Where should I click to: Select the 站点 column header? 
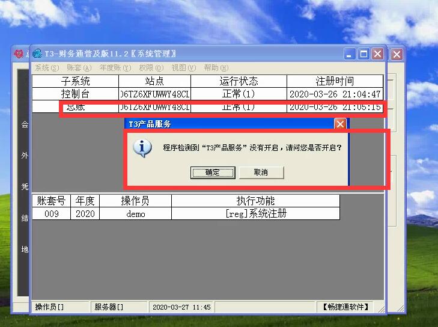(154, 81)
